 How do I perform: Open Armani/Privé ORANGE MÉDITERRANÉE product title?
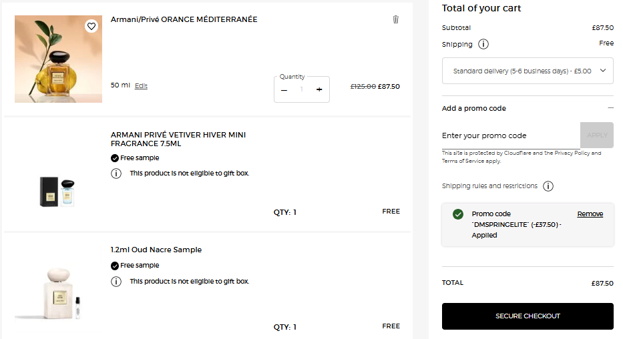[184, 19]
